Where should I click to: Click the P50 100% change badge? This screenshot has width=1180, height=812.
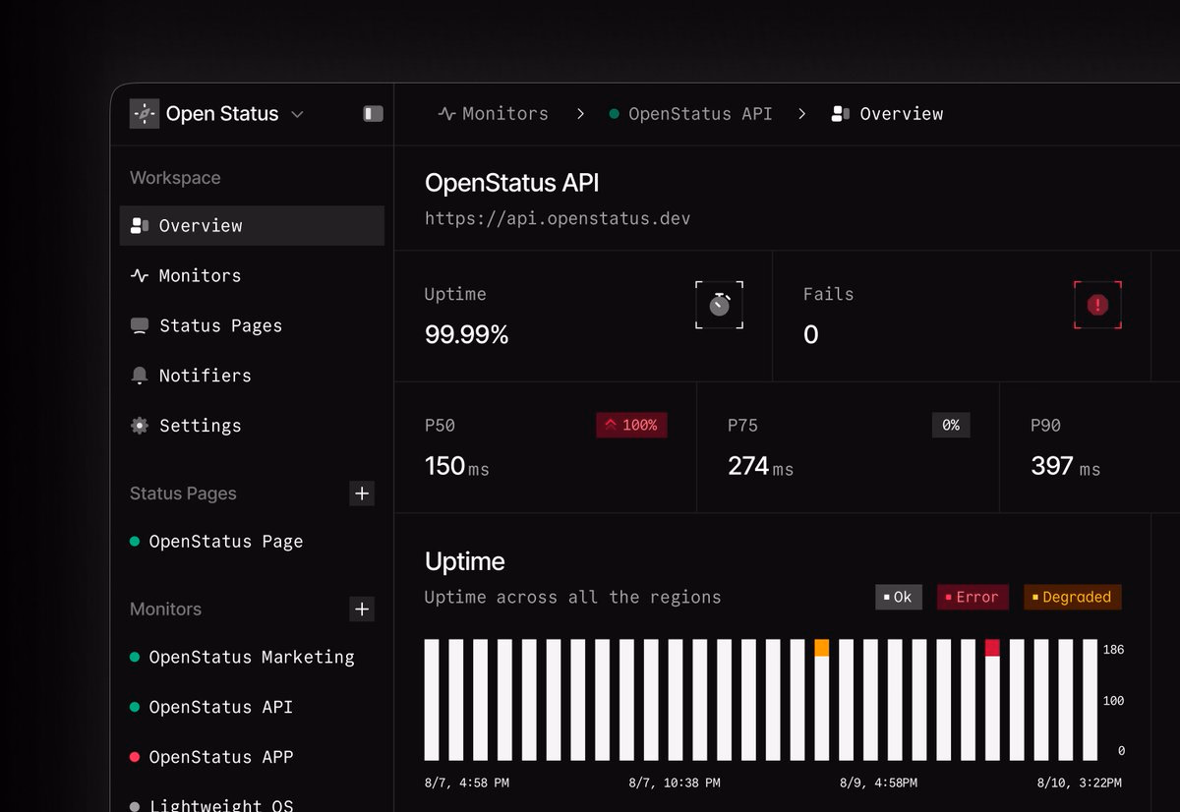pos(631,426)
